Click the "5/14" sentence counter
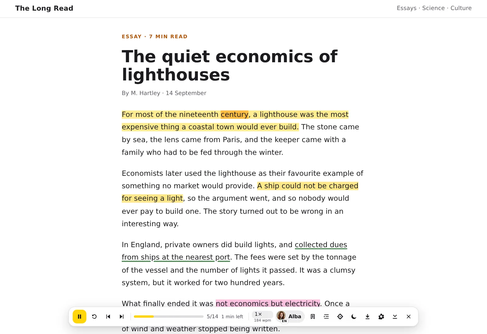Image resolution: width=487 pixels, height=334 pixels. click(212, 317)
